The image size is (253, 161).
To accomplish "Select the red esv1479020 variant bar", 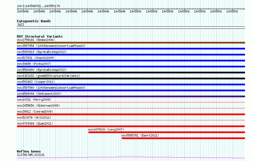I will 167,132.
